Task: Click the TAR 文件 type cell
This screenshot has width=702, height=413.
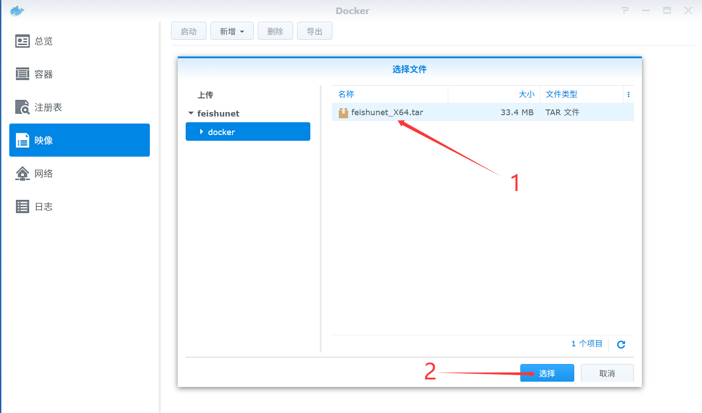Action: [x=562, y=112]
